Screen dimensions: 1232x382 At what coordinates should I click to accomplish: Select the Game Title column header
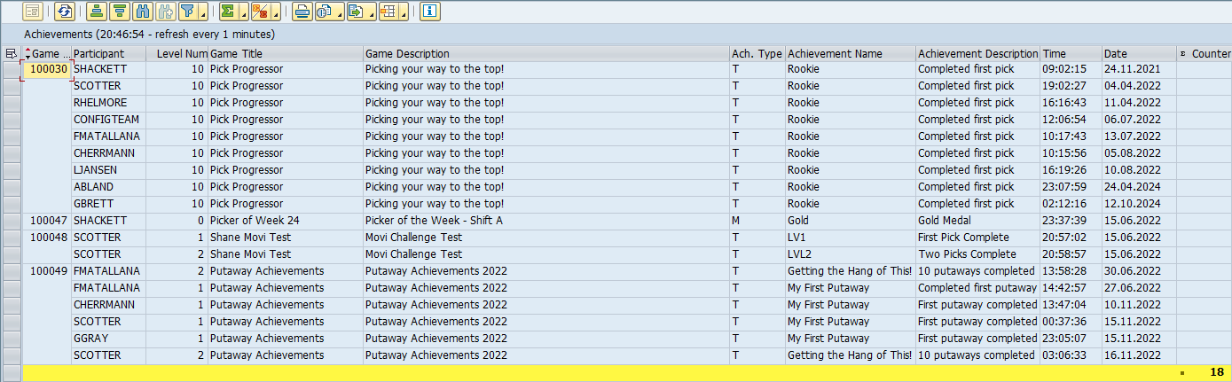tap(285, 54)
